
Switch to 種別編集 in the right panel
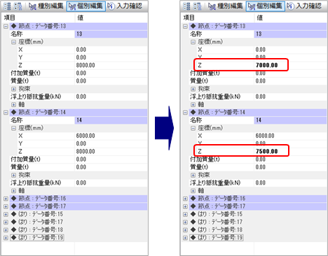point(226,6)
